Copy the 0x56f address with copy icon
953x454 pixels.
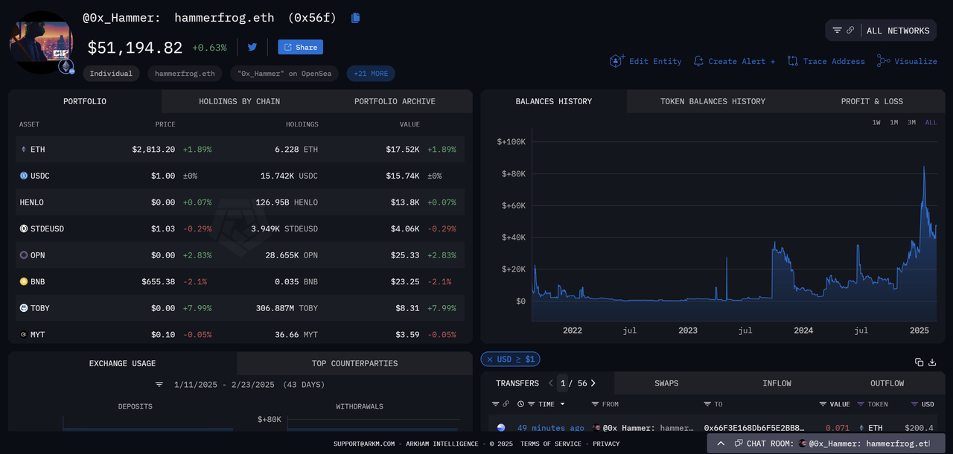355,18
